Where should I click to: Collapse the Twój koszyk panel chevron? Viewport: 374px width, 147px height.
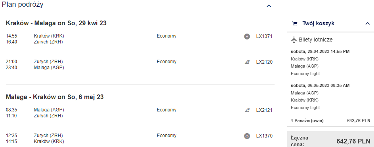pyautogui.click(x=368, y=24)
